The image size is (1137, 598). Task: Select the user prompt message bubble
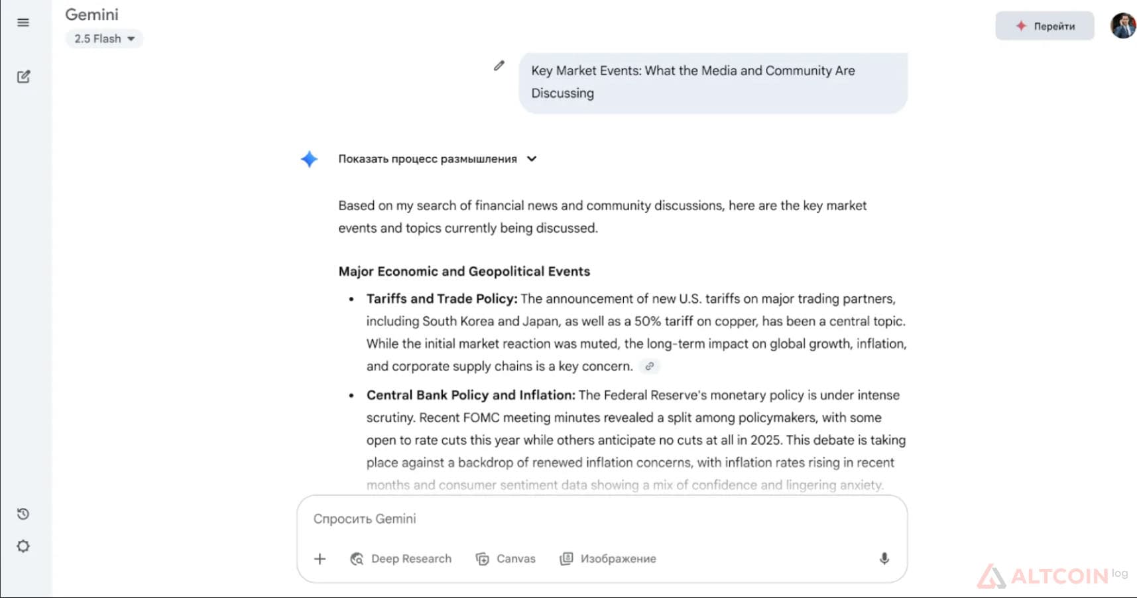pyautogui.click(x=713, y=82)
